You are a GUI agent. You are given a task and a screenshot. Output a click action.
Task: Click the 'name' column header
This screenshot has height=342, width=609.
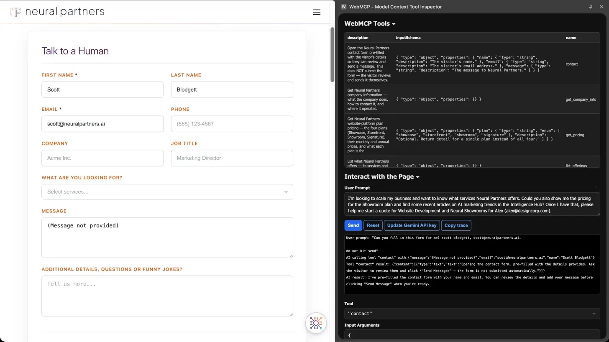(571, 38)
